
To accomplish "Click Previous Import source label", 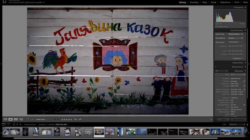I will point(30,124).
